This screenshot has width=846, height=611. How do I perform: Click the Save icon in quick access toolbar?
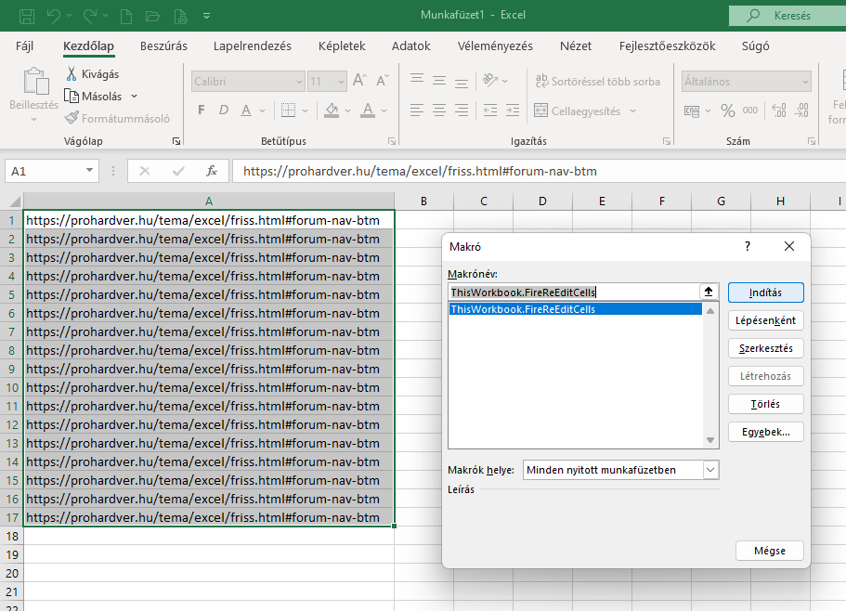coord(27,16)
